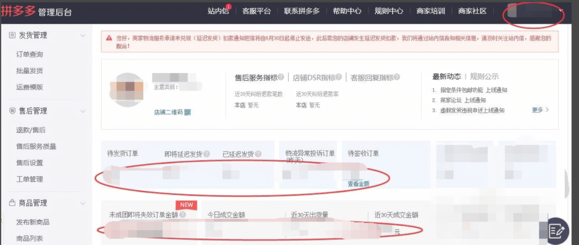The height and width of the screenshot is (245, 579).
Task: Click the 售后服务指标 heading
Action: [x=256, y=77]
